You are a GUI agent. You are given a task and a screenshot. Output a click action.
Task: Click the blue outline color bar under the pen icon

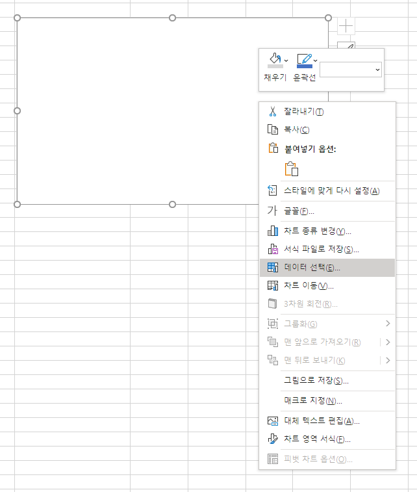(x=305, y=66)
